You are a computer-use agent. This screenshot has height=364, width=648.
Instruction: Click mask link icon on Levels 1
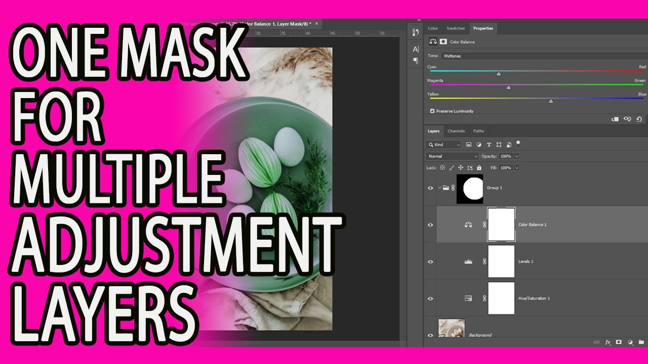484,261
